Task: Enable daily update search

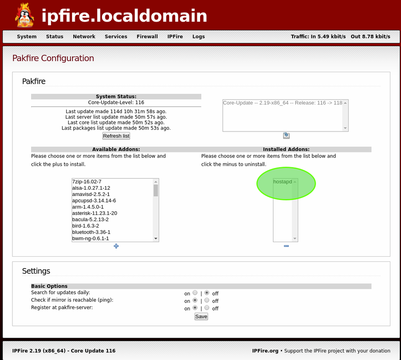Action: (195, 293)
